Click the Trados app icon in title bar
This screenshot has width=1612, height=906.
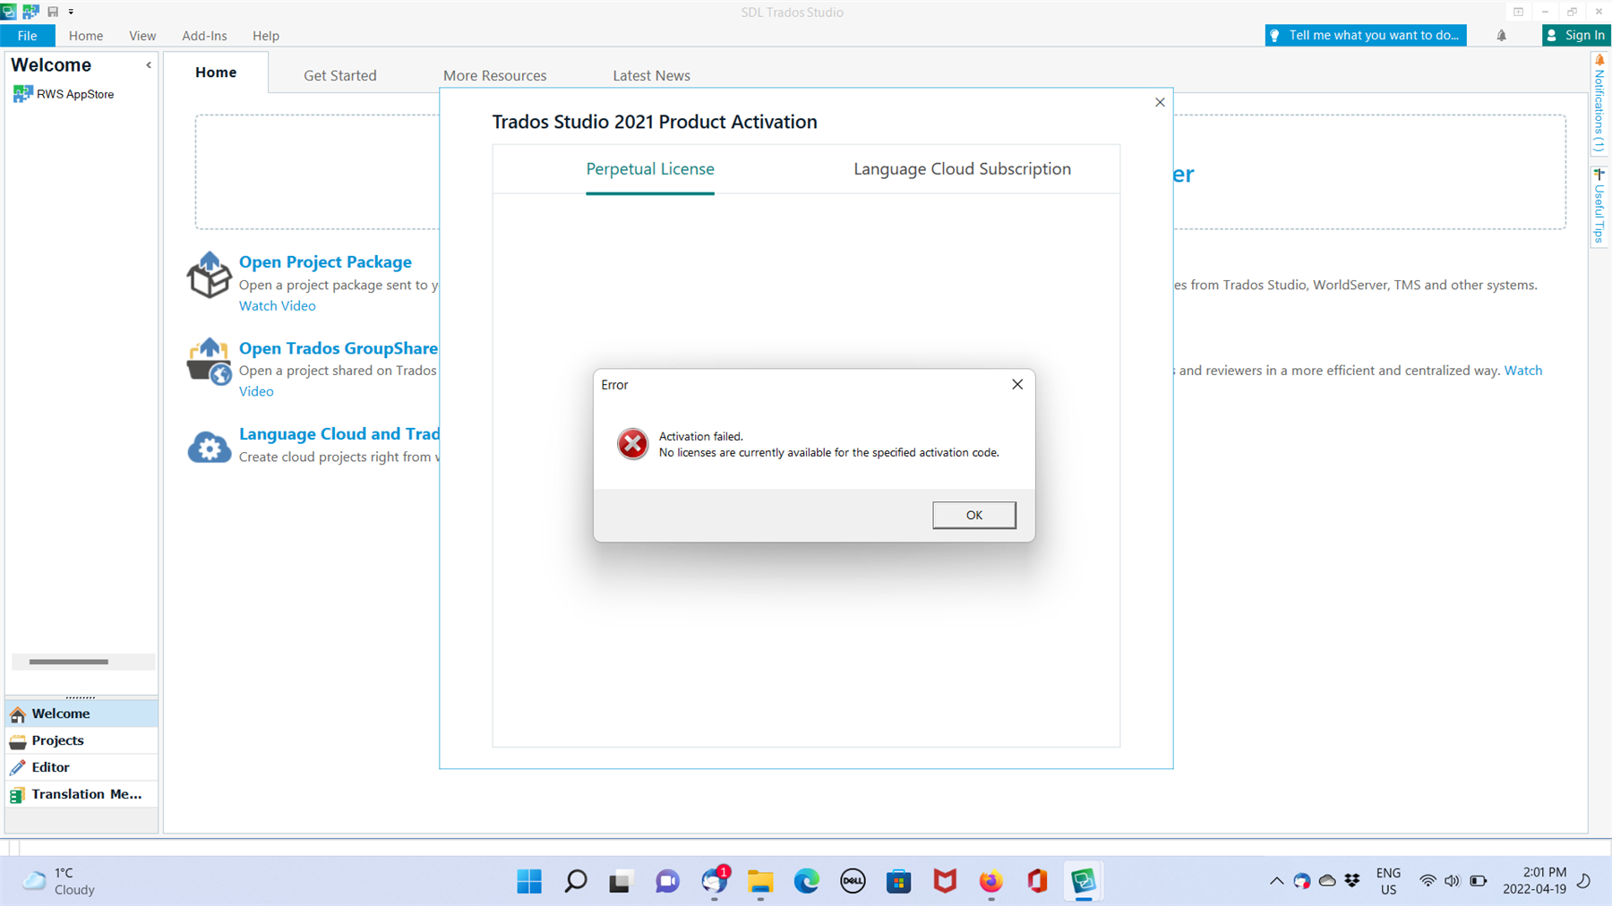coord(8,12)
